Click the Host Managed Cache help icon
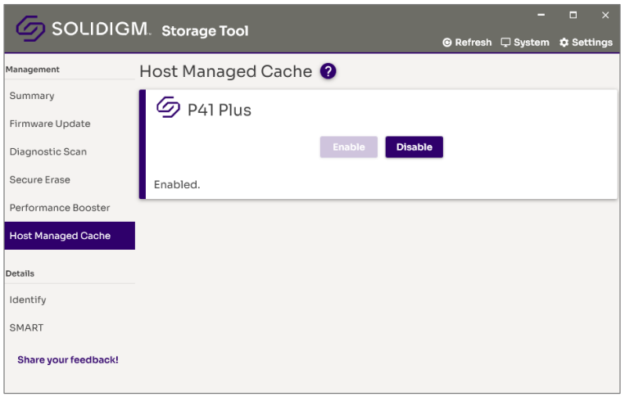Image resolution: width=625 pixels, height=397 pixels. point(328,71)
